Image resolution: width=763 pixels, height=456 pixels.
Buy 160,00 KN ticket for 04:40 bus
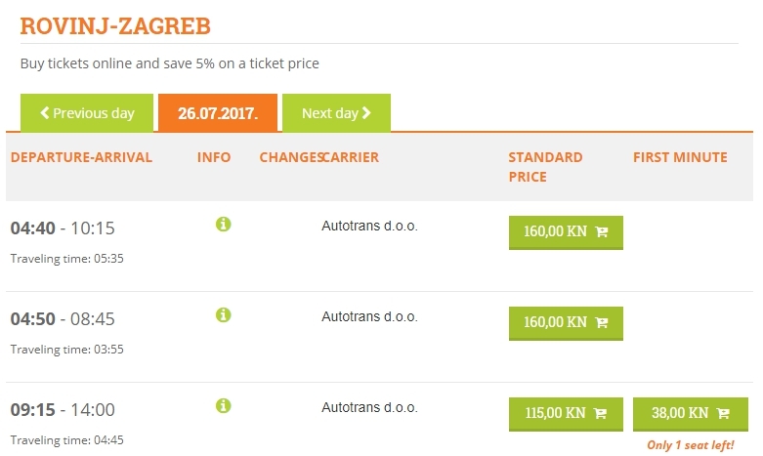(x=566, y=232)
